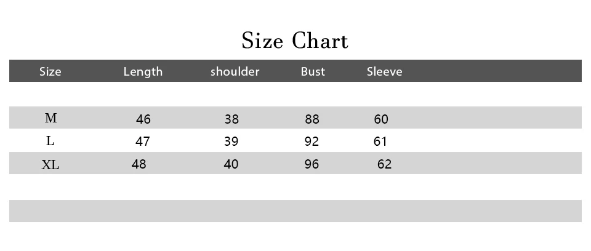
Task: Select the Length column header
Action: click(143, 71)
